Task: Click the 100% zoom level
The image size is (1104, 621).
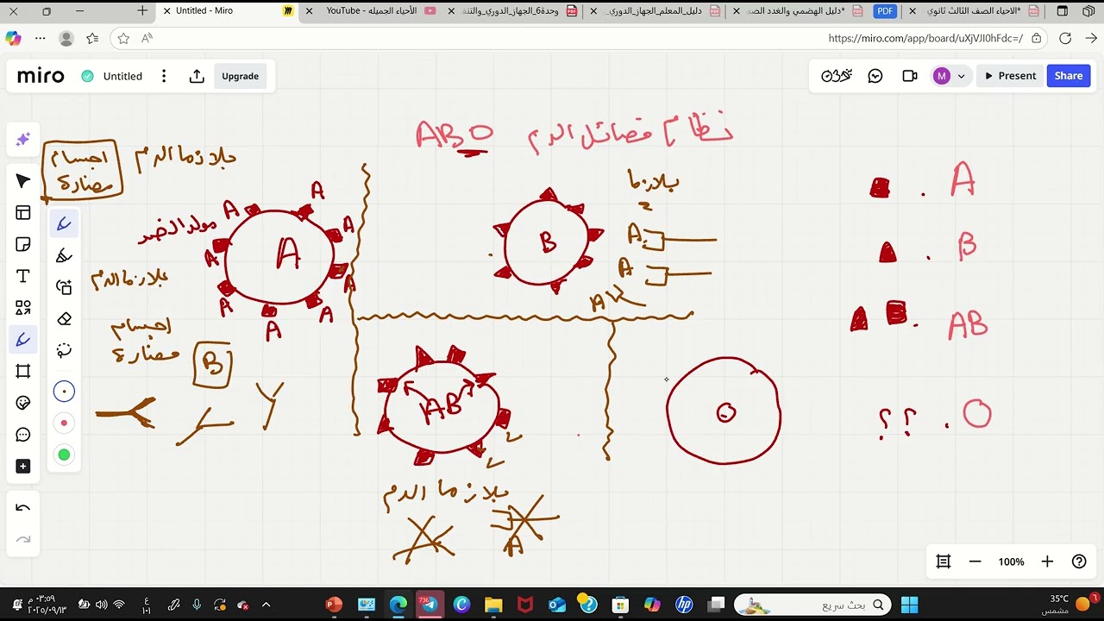Action: (x=1011, y=561)
